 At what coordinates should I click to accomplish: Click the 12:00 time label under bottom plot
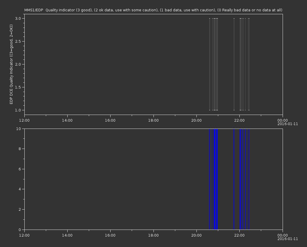pyautogui.click(x=24, y=235)
